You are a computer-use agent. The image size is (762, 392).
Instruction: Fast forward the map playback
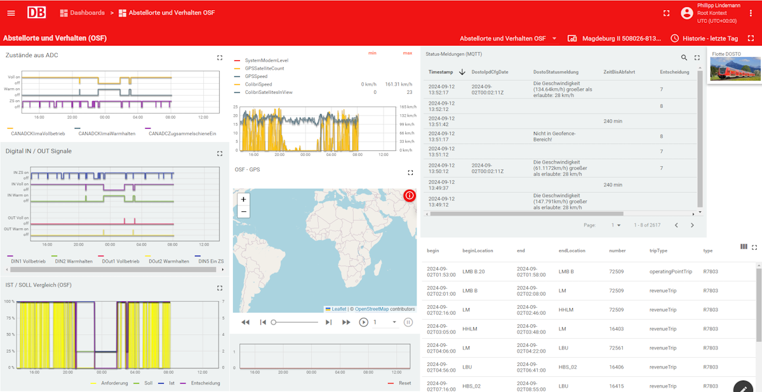tap(346, 322)
